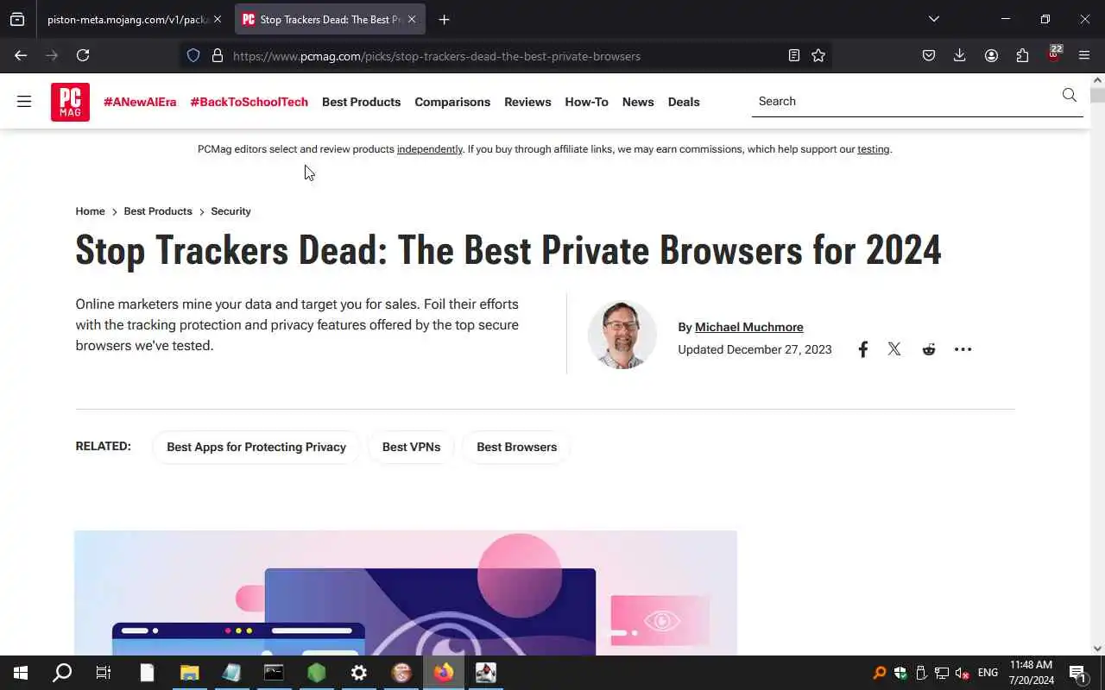Toggle Reader View for this article
The image size is (1105, 690).
coord(794,55)
